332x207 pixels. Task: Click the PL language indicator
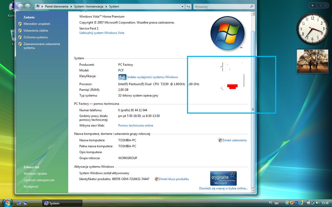click(x=271, y=203)
